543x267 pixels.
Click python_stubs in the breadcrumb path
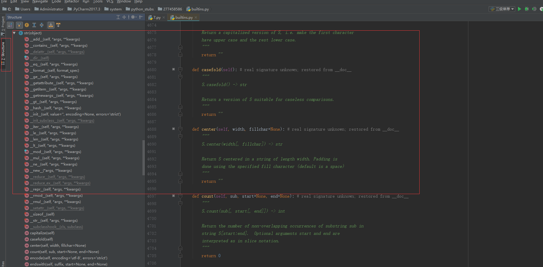click(142, 9)
